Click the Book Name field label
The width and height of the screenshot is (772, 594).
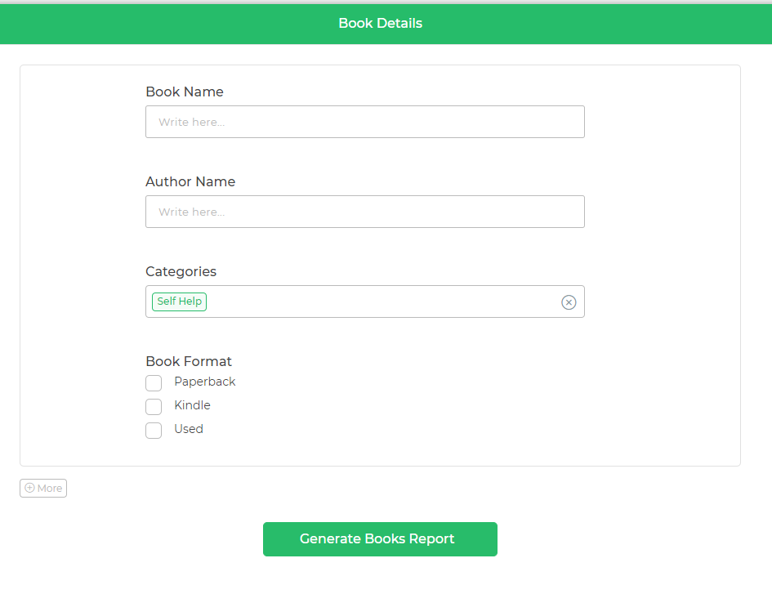[x=185, y=92]
